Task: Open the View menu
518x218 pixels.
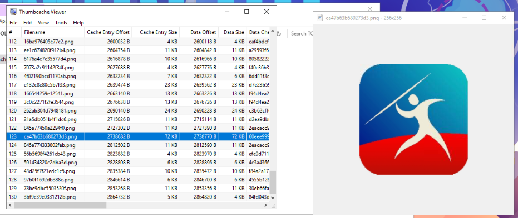Action: [43, 23]
